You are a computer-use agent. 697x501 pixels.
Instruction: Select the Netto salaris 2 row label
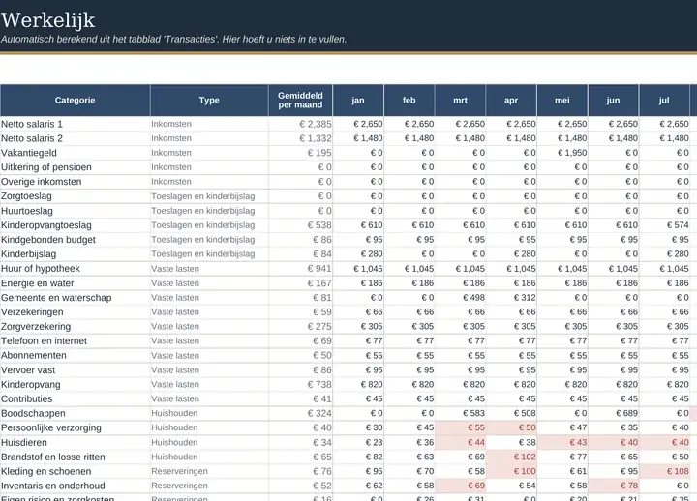pos(76,138)
